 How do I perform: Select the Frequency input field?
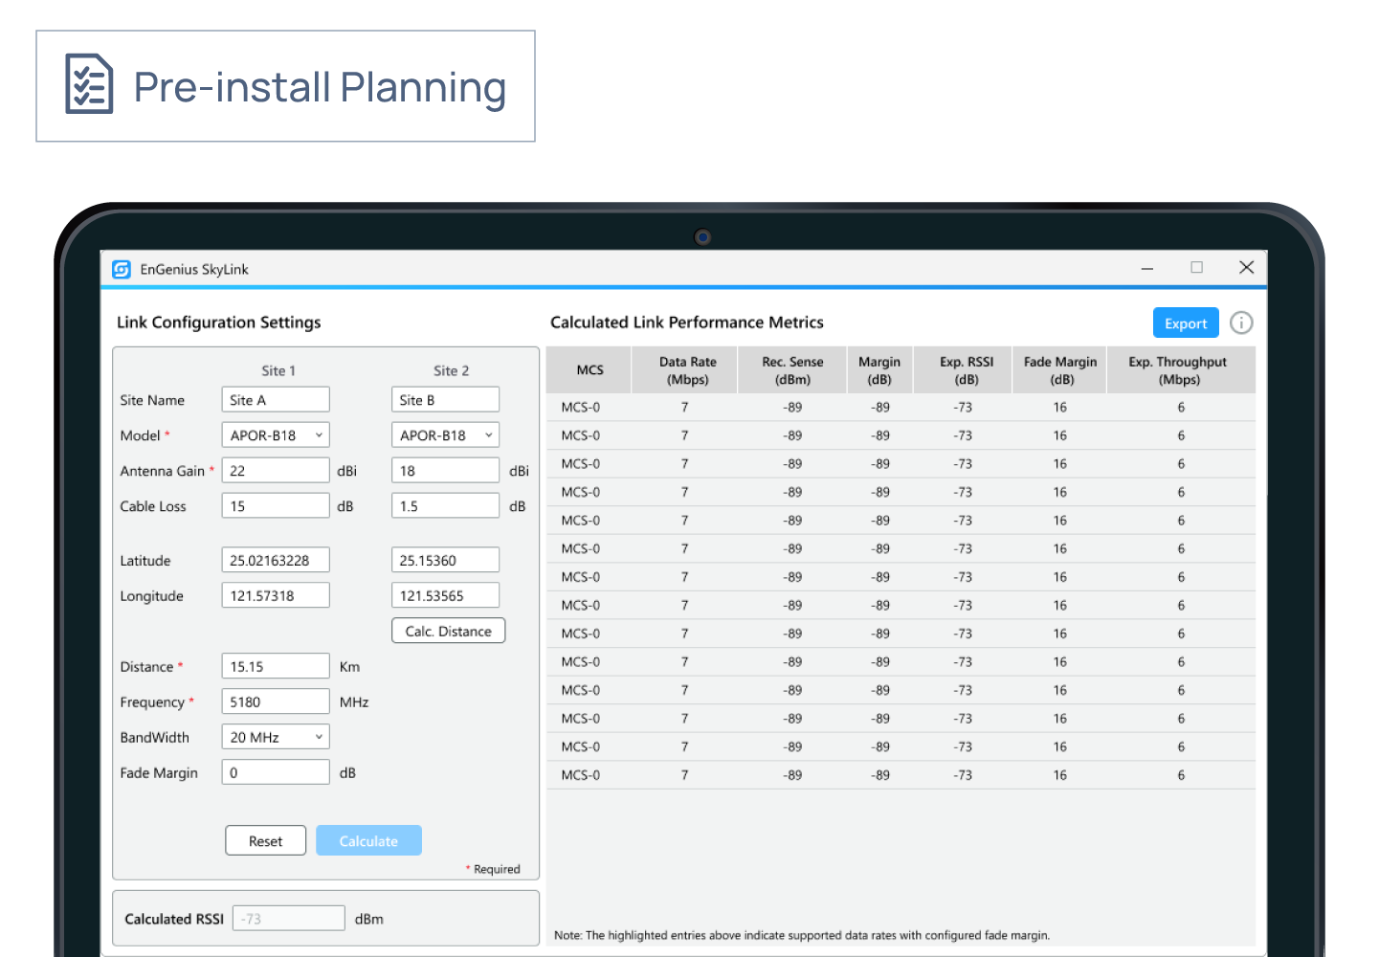coord(275,701)
